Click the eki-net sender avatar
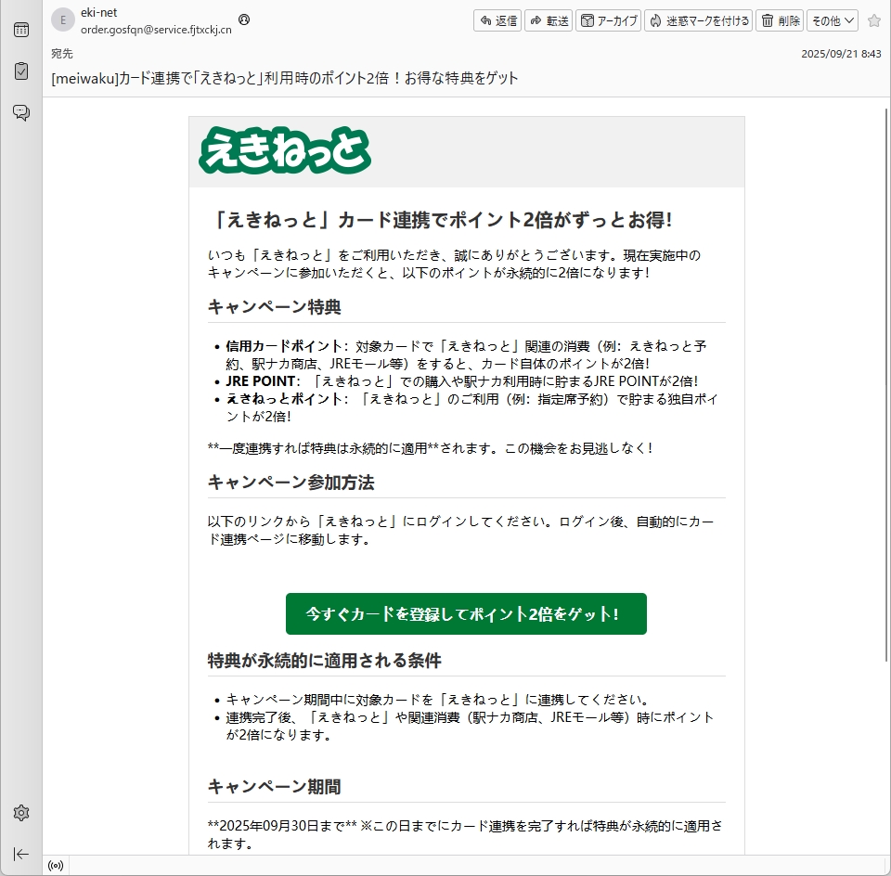The width and height of the screenshot is (891, 876). [x=63, y=20]
